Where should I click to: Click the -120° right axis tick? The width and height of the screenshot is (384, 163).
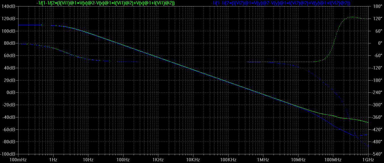(377, 68)
